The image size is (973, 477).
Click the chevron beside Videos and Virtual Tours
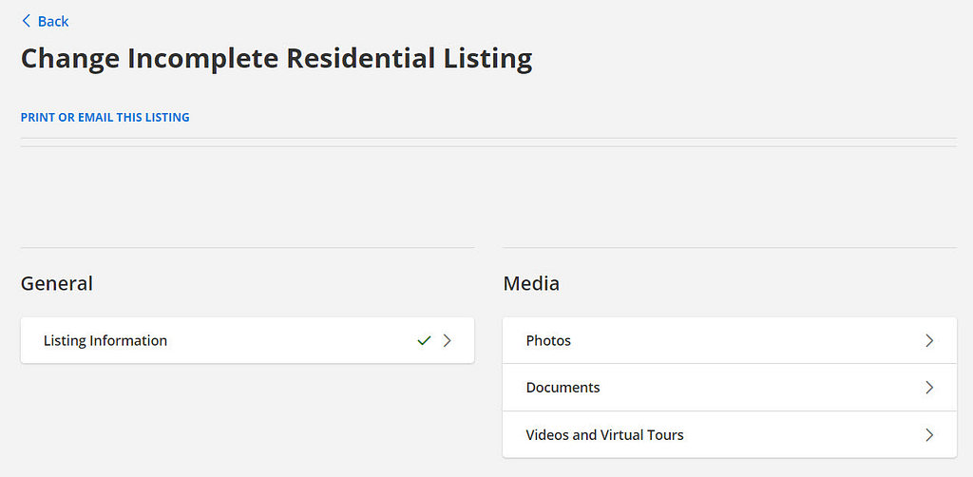click(929, 435)
